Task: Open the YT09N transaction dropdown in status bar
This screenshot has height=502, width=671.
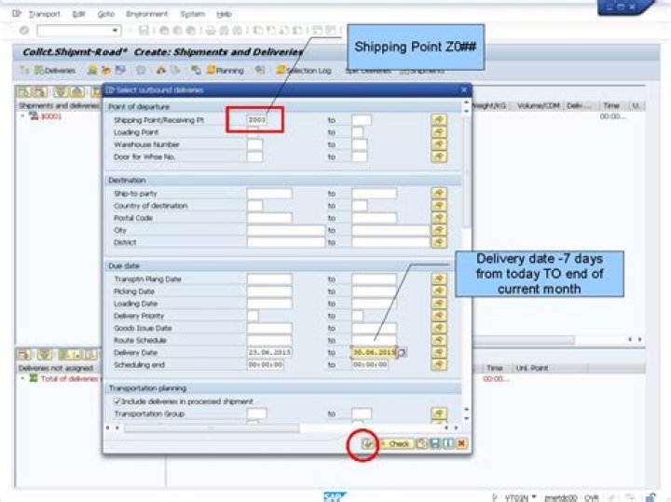Action: [x=534, y=496]
